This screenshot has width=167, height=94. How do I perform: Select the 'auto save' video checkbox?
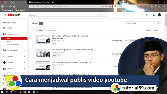pyautogui.click(x=33, y=66)
